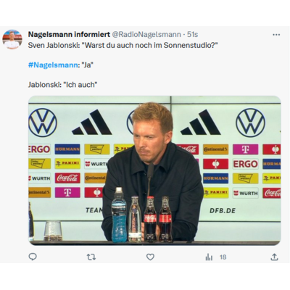Viewport: 290px width, 290px height.
Task: Click the tweet text about Sonnenstudio
Action: coord(123,45)
